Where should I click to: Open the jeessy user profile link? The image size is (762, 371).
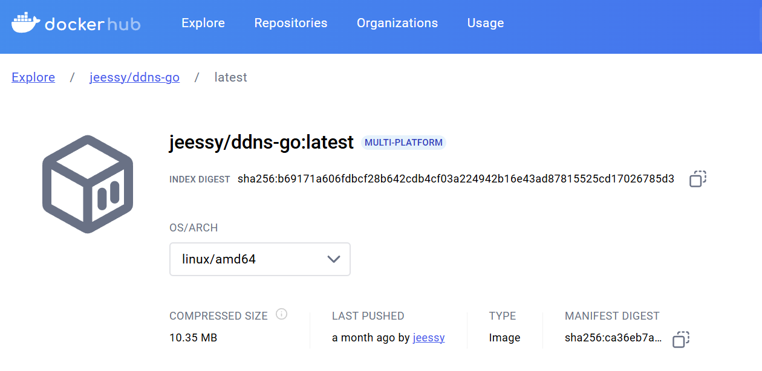click(429, 338)
